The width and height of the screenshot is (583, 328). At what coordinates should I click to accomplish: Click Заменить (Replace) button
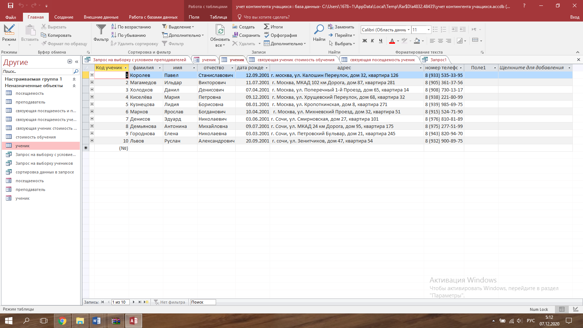click(x=341, y=27)
